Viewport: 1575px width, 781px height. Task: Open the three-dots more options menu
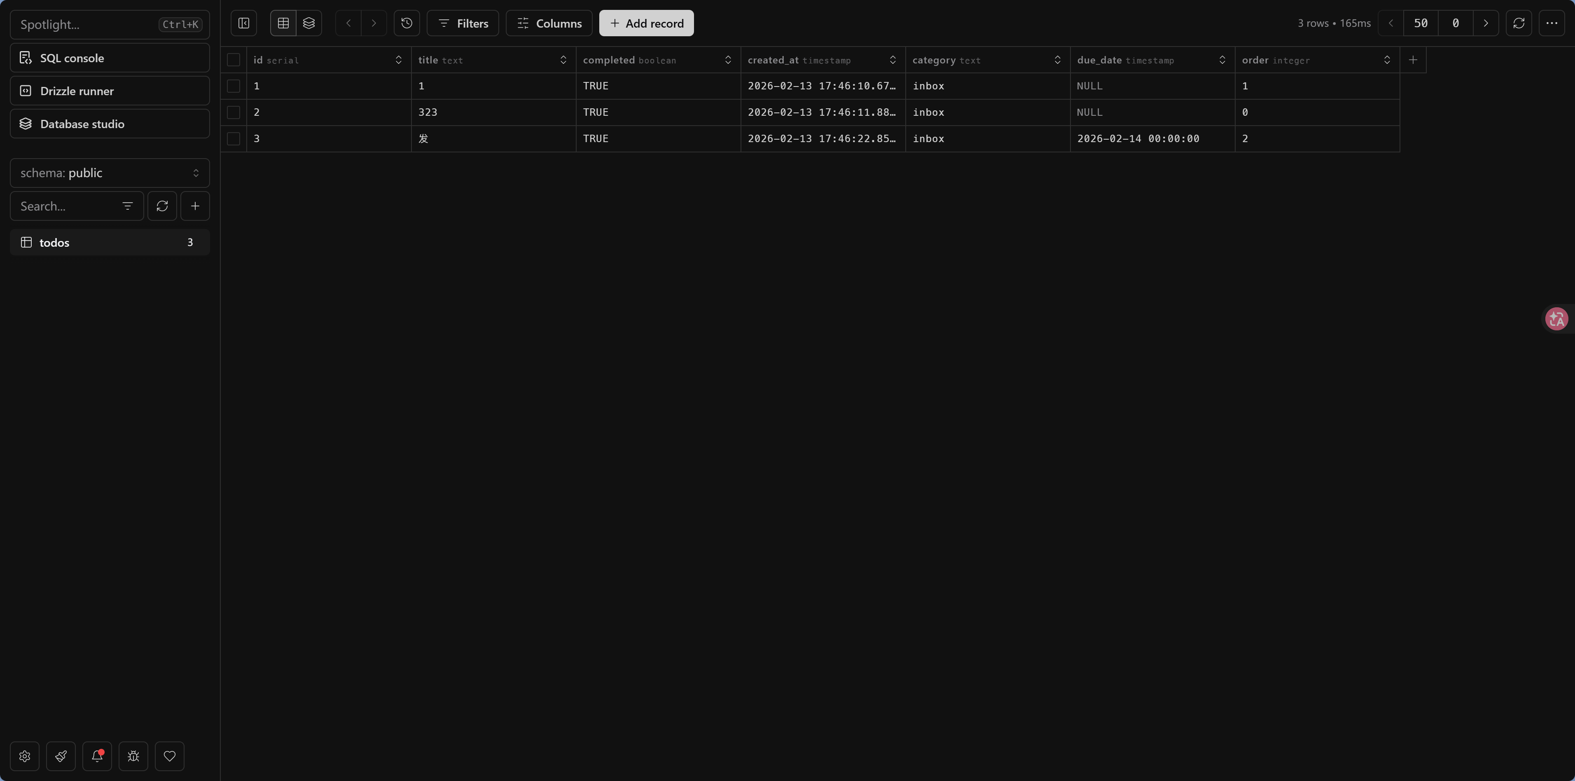[1552, 23]
